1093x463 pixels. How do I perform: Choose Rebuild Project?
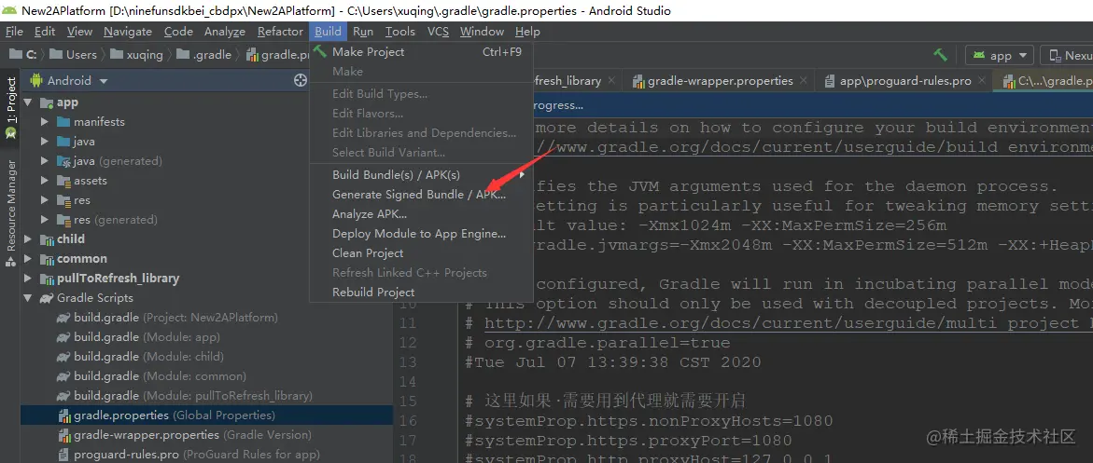pyautogui.click(x=421, y=292)
